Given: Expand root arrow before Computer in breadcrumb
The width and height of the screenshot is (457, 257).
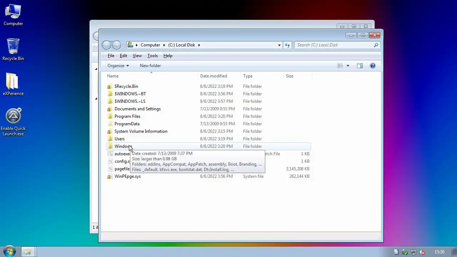Looking at the screenshot, I should (x=137, y=45).
